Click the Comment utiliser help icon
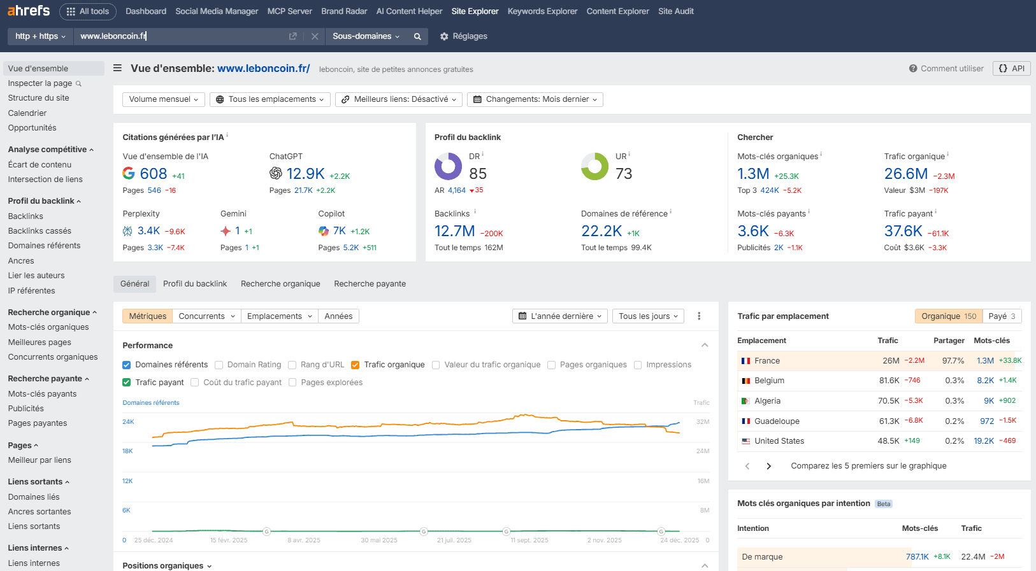 coord(913,69)
